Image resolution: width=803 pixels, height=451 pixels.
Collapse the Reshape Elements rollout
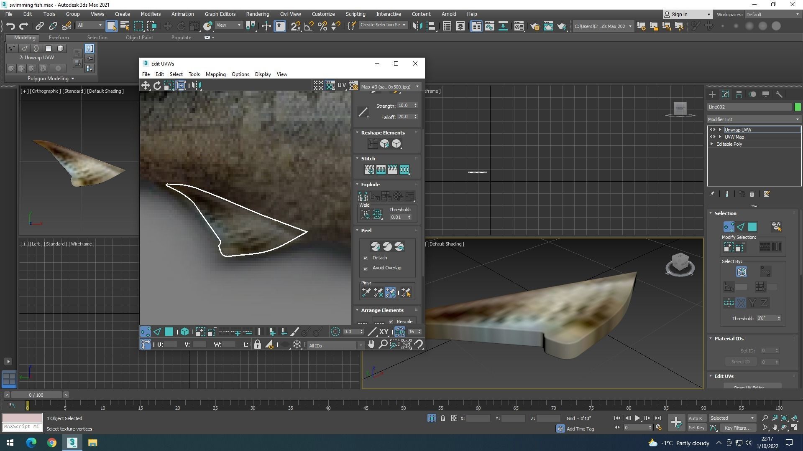point(357,133)
